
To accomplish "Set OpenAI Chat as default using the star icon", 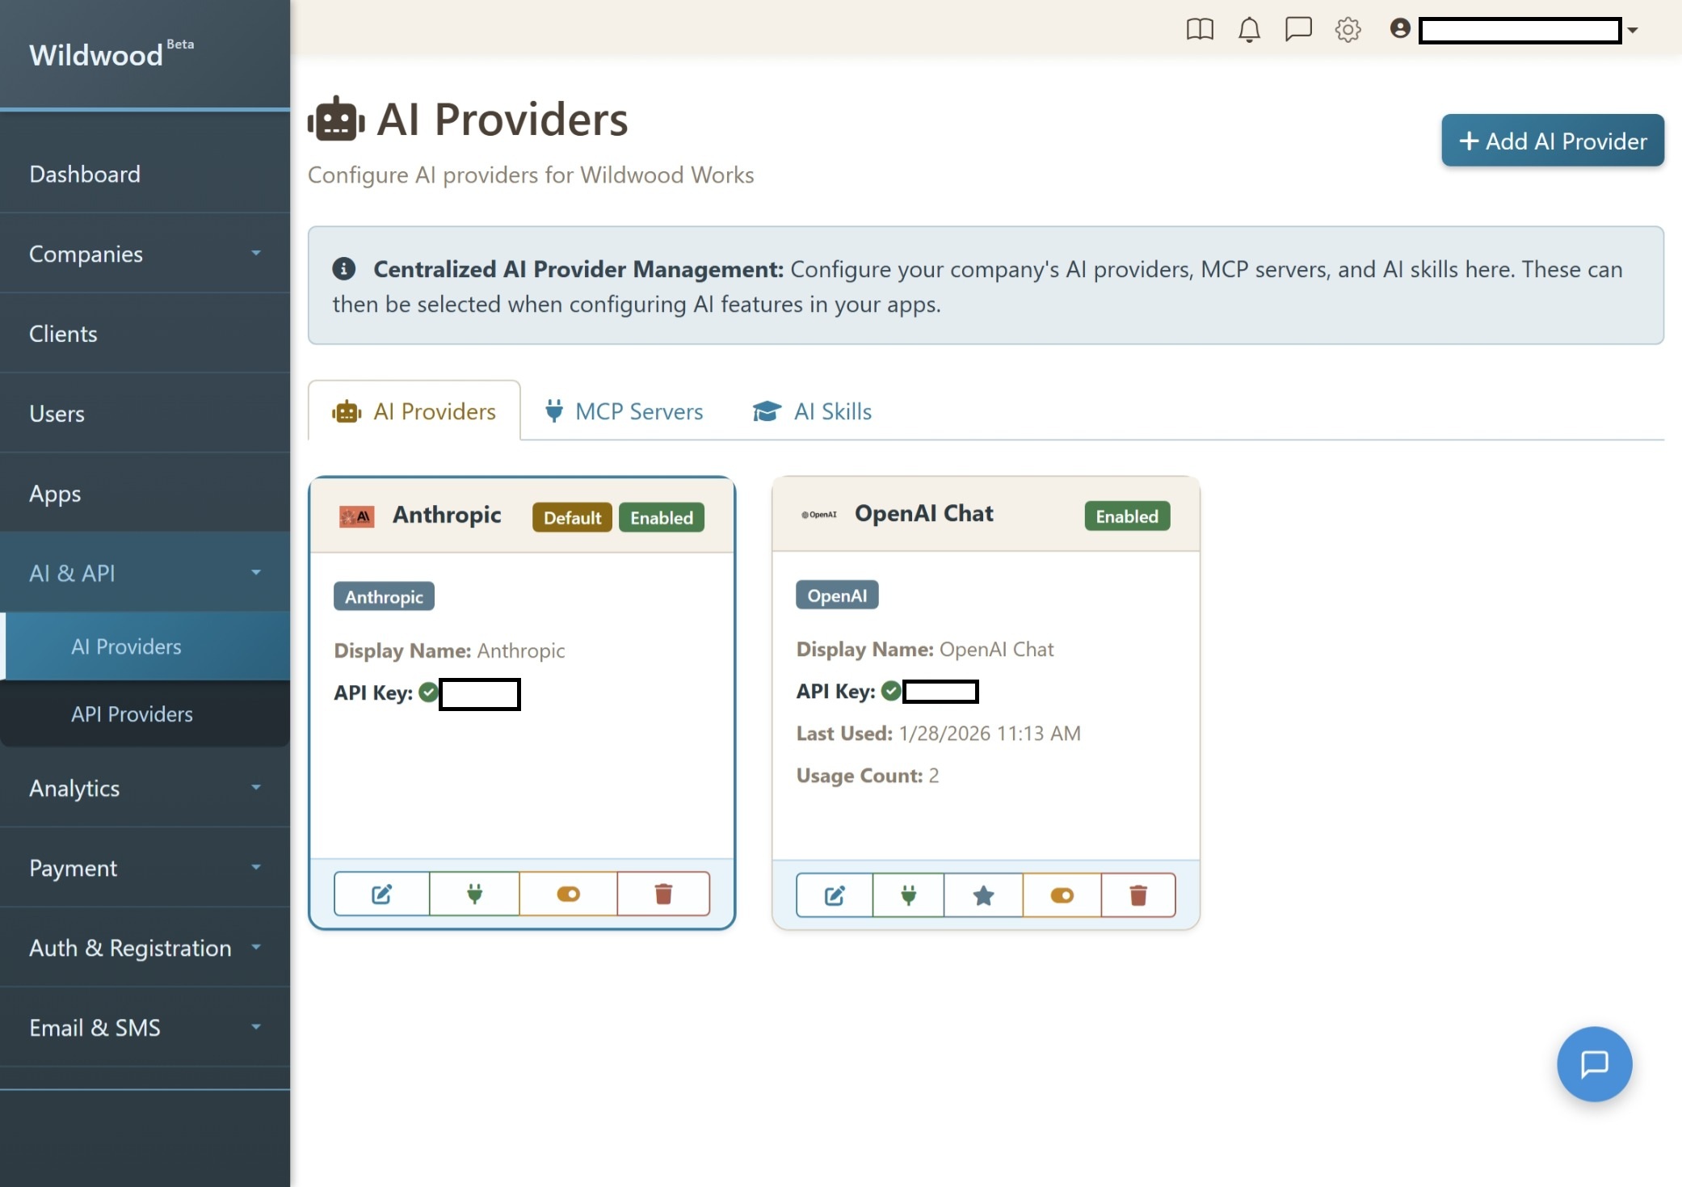I will point(982,894).
